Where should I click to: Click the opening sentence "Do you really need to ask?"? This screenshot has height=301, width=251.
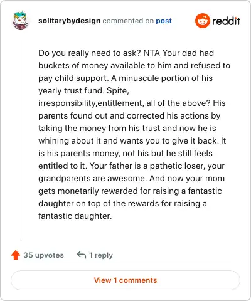[90, 53]
